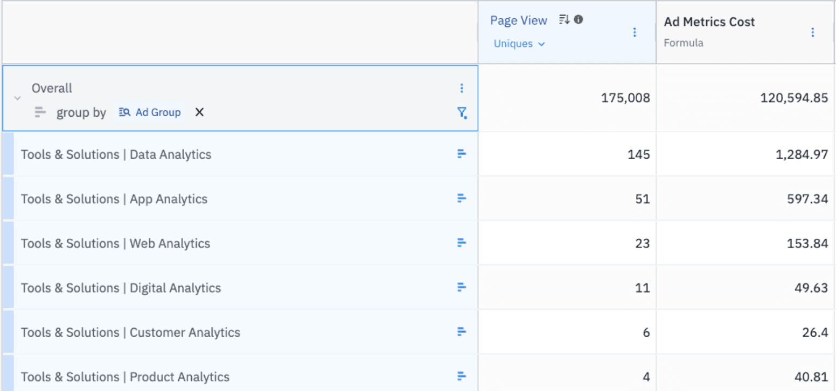Image resolution: width=836 pixels, height=391 pixels.
Task: Collapse the Overall group using its chevron
Action: click(17, 98)
